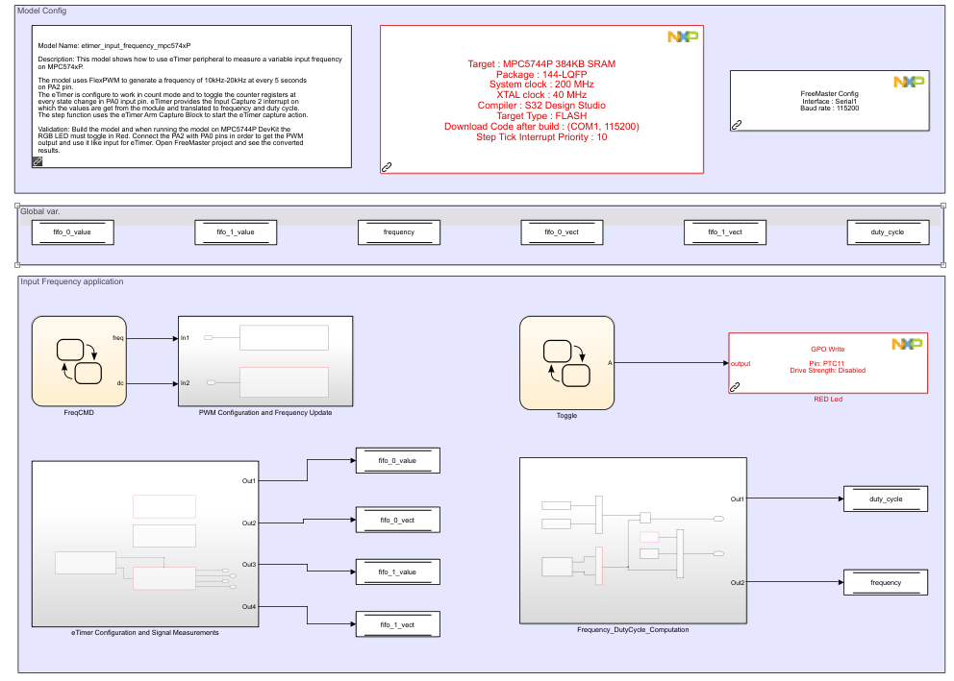Click the PWM Configuration and Frequency Update label

265,413
